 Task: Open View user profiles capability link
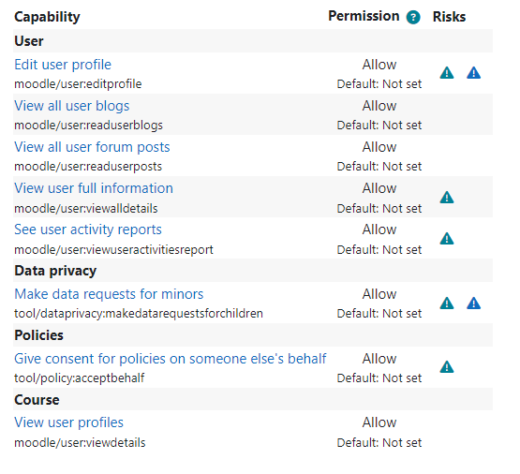68,422
